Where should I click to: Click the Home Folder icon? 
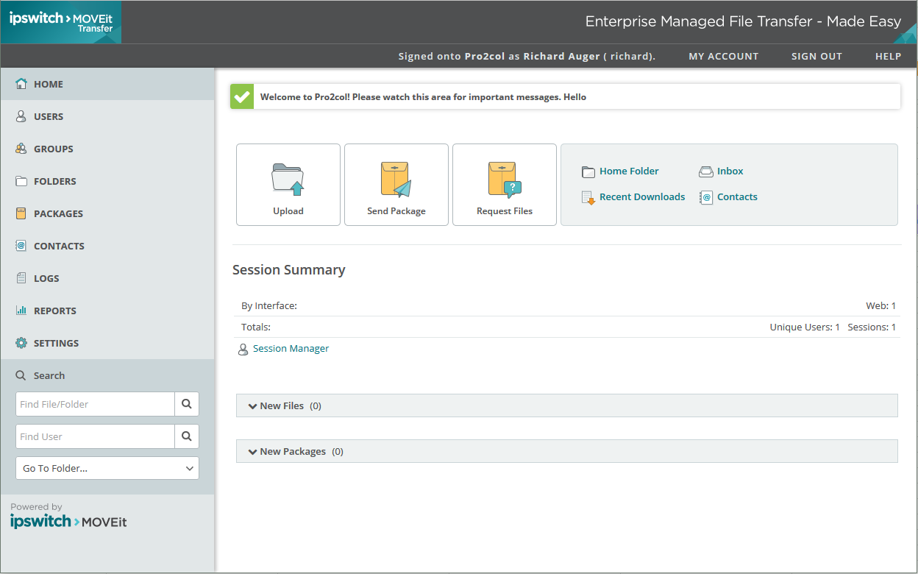click(x=588, y=172)
